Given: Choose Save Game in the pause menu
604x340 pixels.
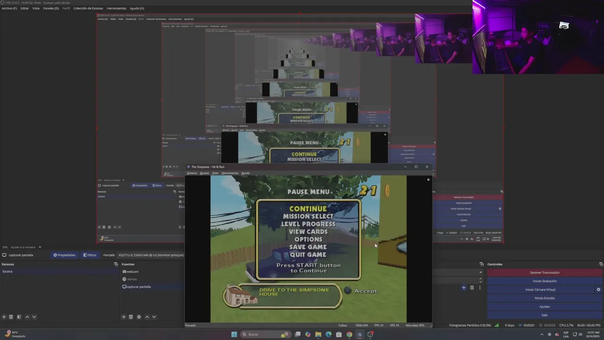Looking at the screenshot, I should click(x=308, y=247).
